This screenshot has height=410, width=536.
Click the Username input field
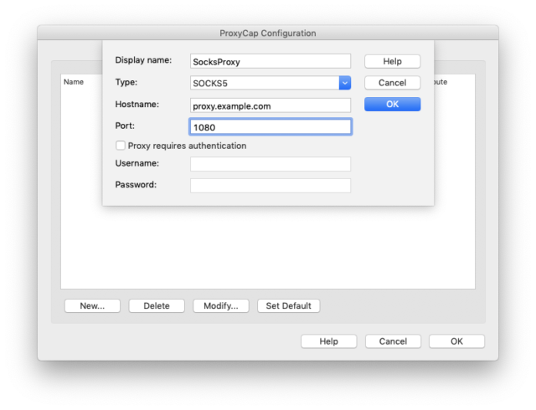[x=271, y=164]
